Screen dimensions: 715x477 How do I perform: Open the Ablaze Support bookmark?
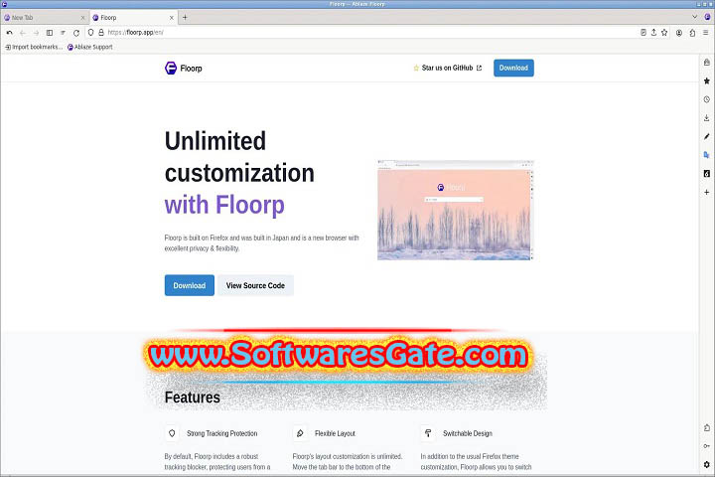89,47
